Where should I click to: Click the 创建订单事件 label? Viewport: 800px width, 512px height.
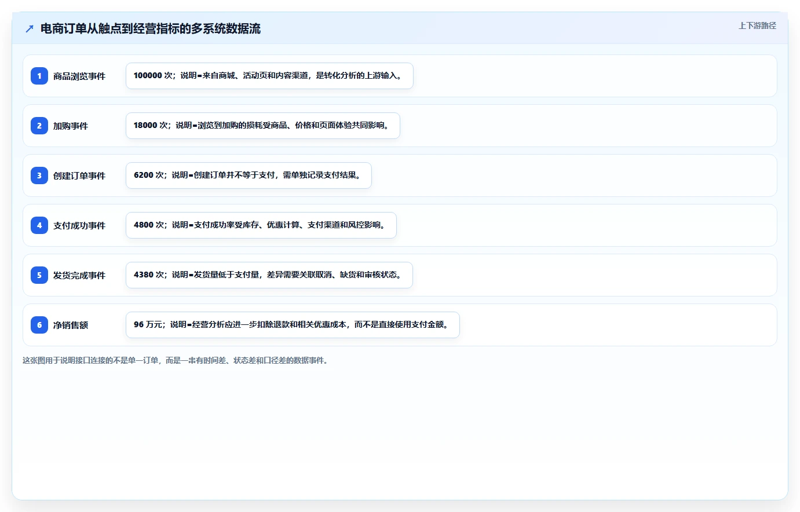pyautogui.click(x=79, y=175)
